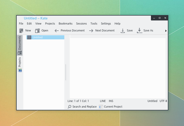Toggle the INS insert mode indicator
Screen dimensions: 184x126
pyautogui.click(x=111, y=101)
